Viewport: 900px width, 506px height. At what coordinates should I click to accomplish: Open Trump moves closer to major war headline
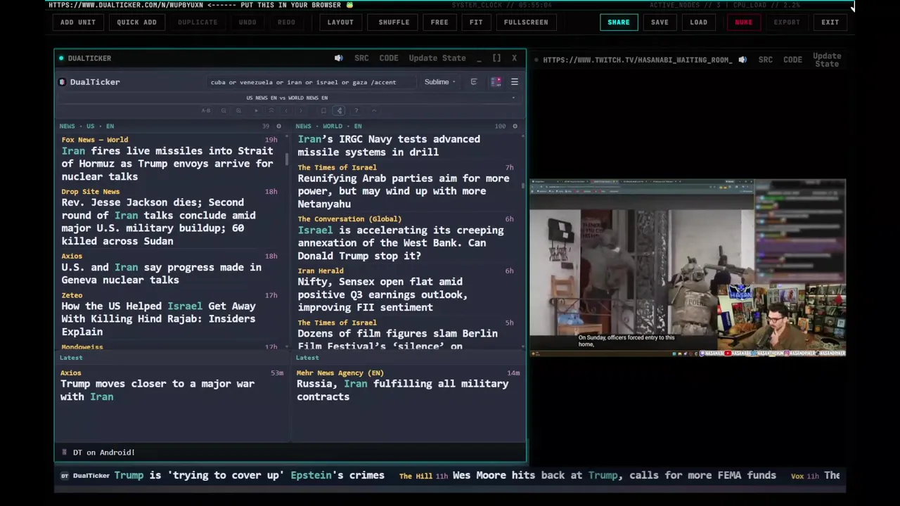(157, 390)
